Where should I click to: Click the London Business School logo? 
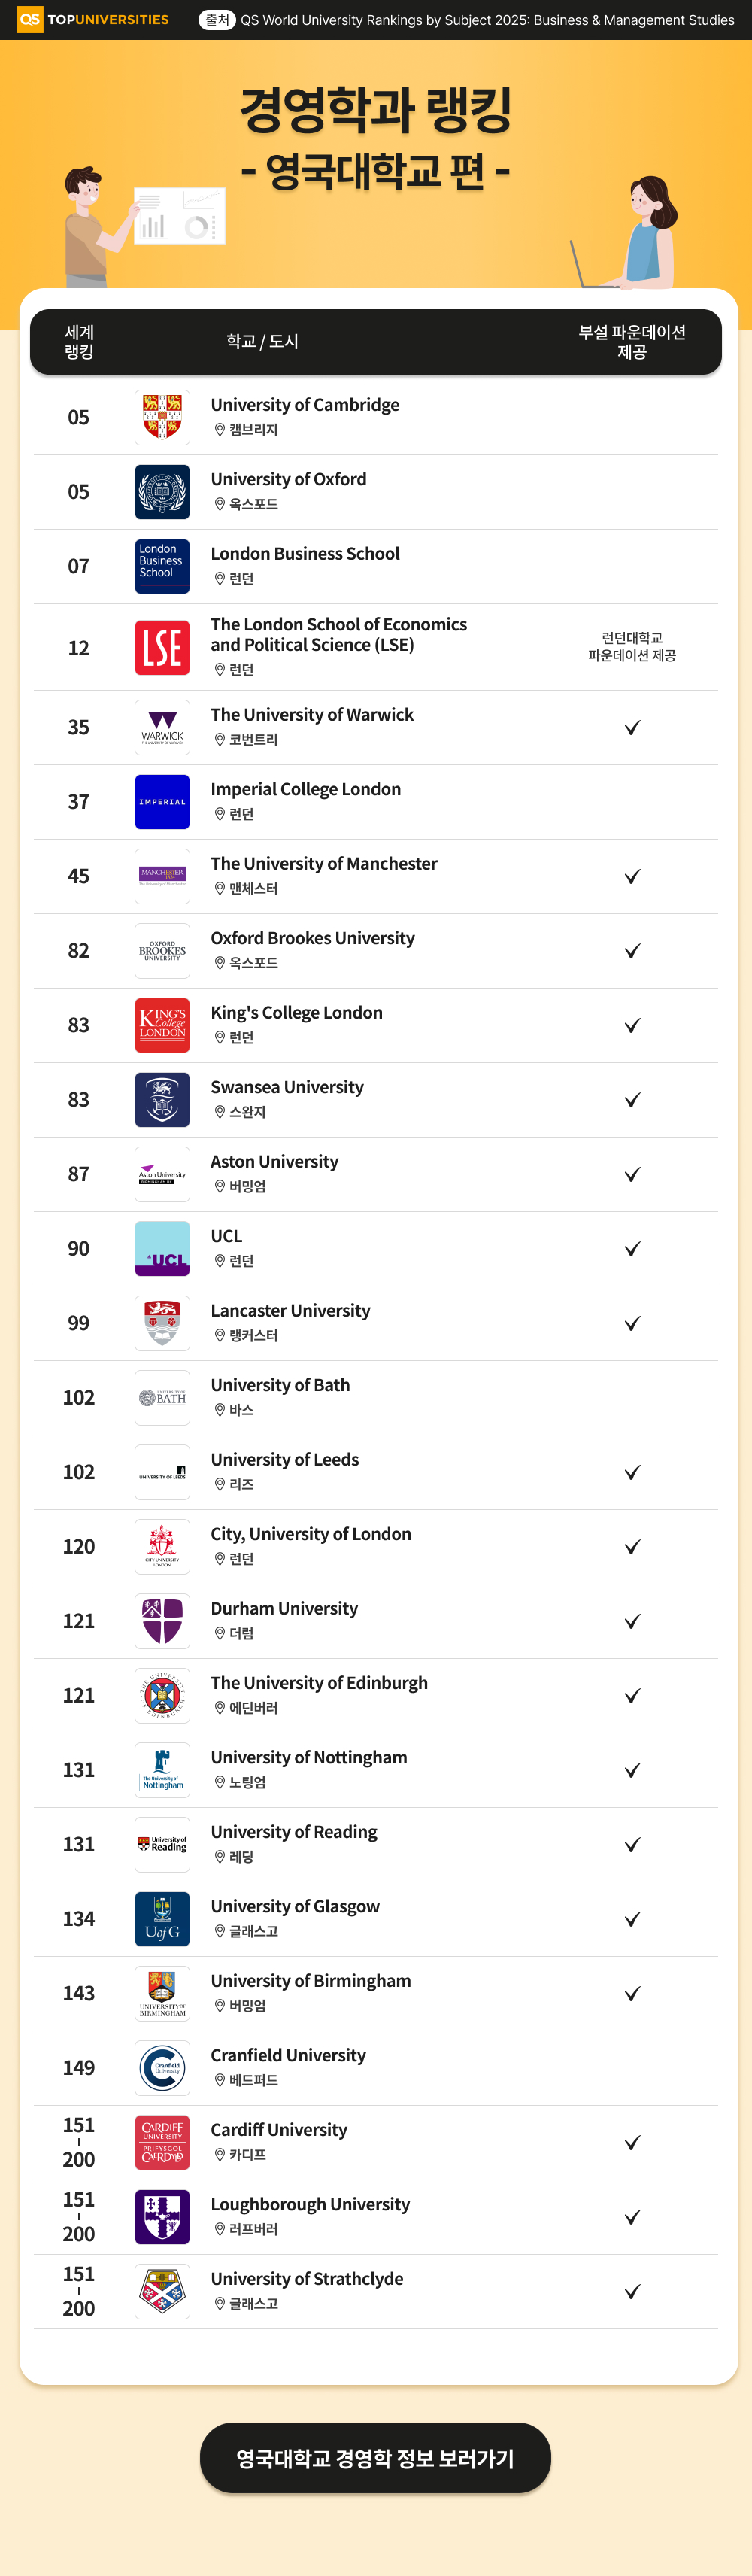point(162,566)
